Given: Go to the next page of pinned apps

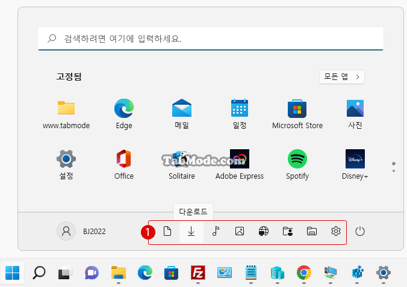Looking at the screenshot, I should click(394, 171).
